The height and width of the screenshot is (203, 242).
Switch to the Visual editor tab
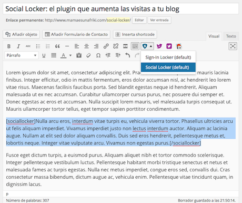[214, 36]
